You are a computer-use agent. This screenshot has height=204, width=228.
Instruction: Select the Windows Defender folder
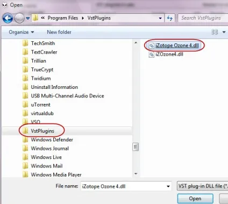52,140
